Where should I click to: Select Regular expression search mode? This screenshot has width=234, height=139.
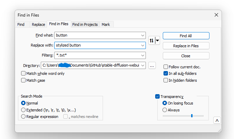point(24,117)
